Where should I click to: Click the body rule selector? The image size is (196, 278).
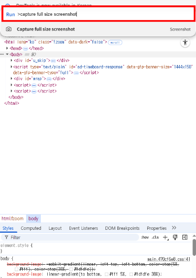tap(5, 258)
